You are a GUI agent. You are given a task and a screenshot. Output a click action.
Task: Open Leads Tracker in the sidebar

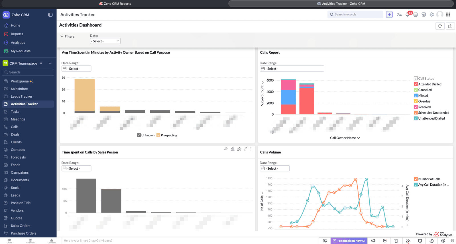point(21,97)
